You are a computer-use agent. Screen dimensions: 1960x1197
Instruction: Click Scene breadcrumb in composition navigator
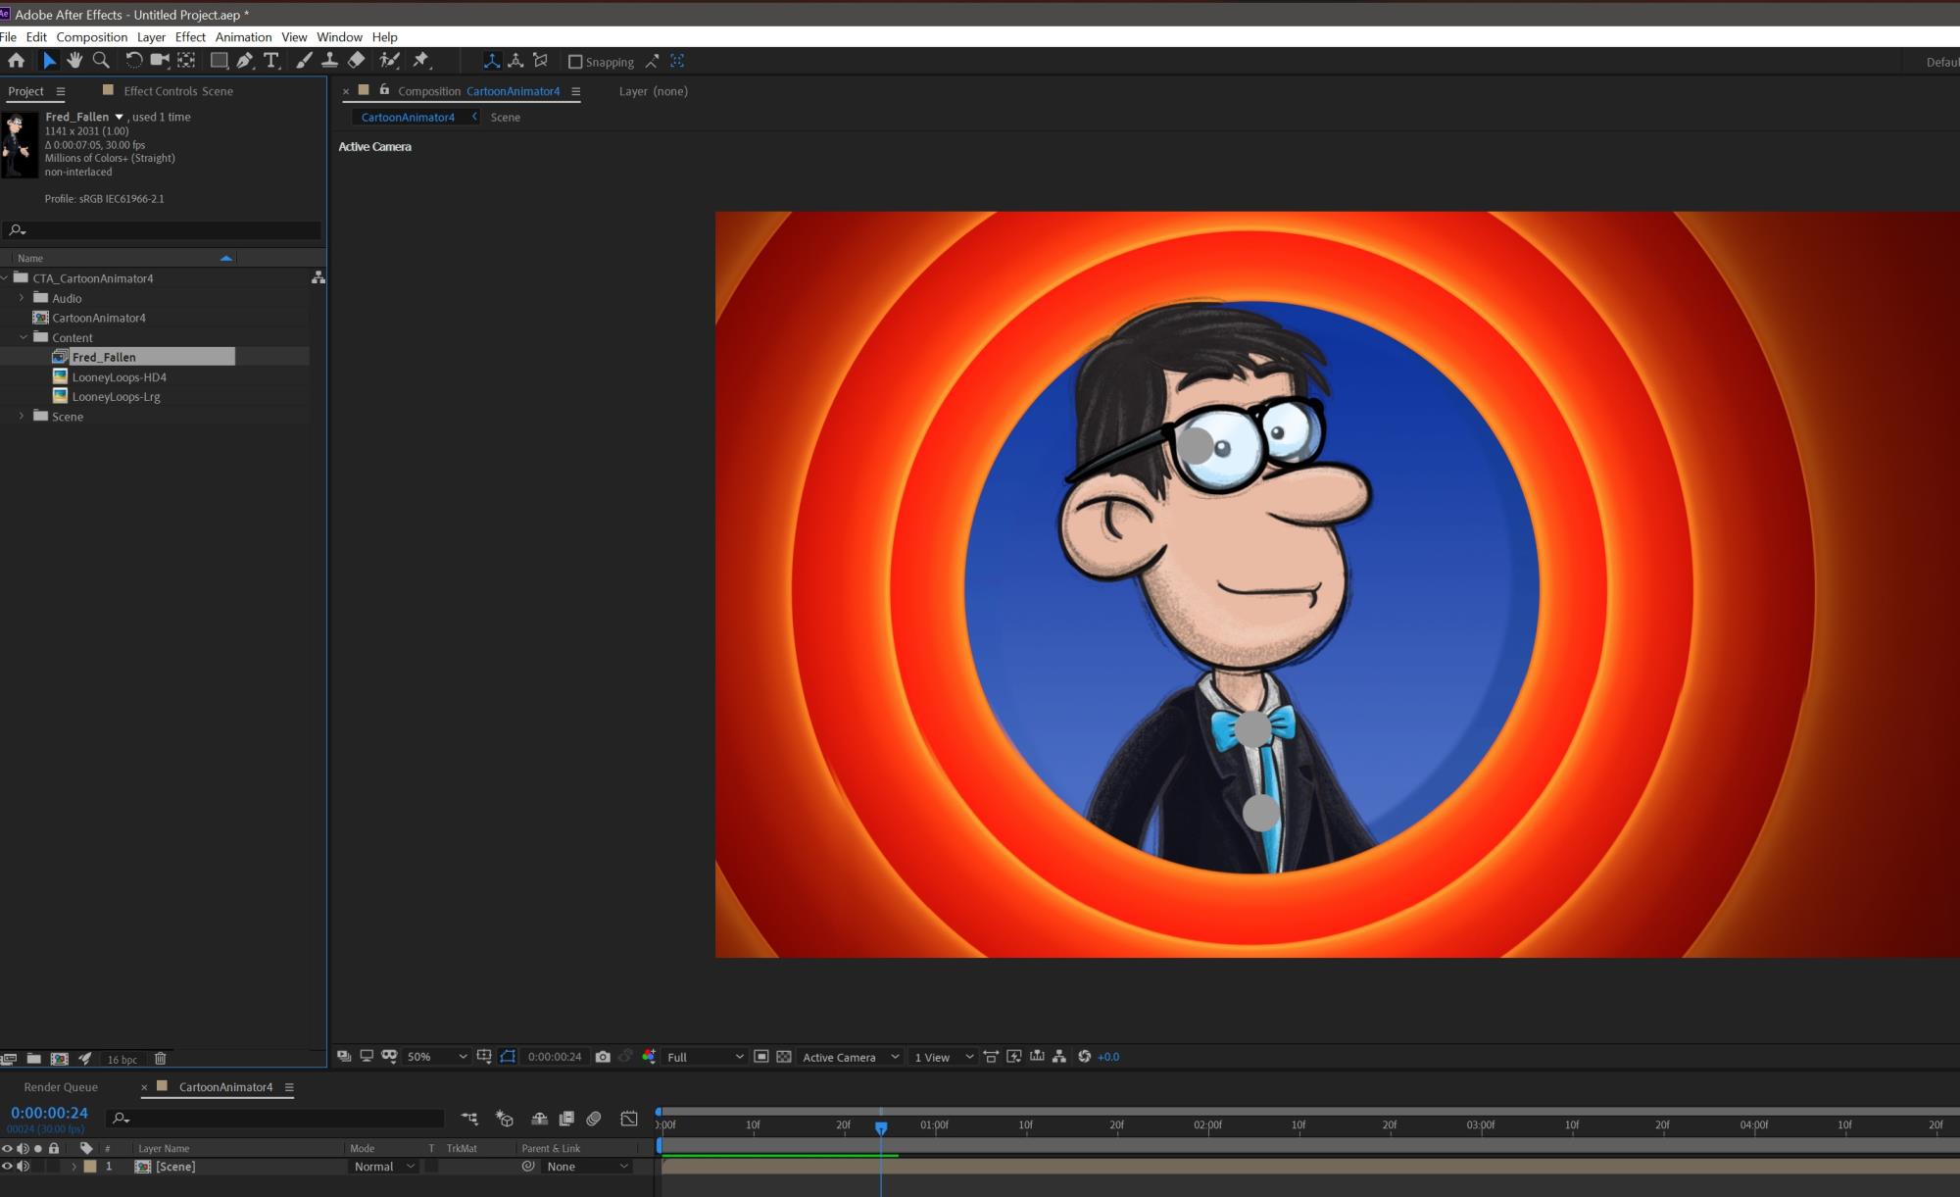pos(506,118)
